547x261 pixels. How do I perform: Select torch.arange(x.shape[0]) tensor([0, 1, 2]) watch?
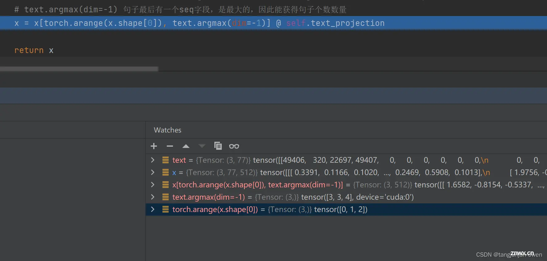click(x=346, y=209)
